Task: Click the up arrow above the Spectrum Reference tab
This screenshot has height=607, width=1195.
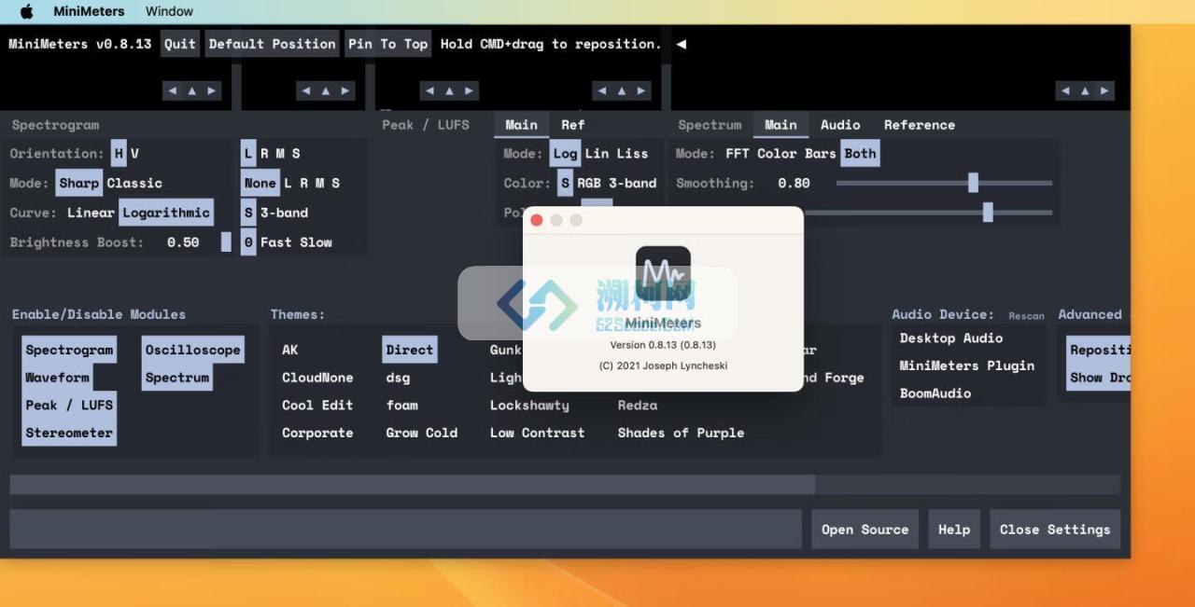Action: pyautogui.click(x=1085, y=90)
